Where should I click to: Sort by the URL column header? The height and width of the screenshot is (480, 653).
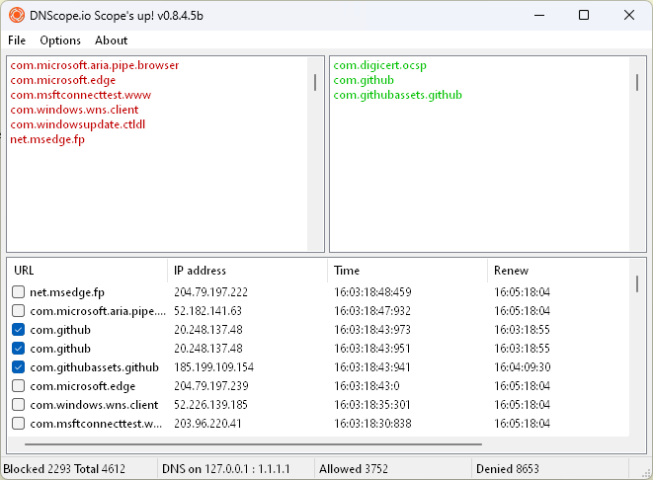(x=88, y=271)
